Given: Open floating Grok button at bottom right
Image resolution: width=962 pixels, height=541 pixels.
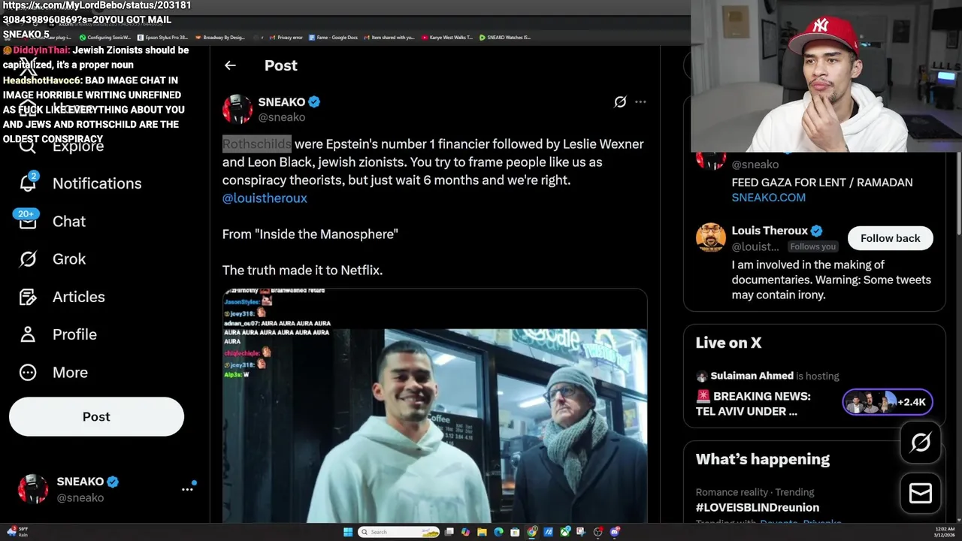Looking at the screenshot, I should [921, 443].
